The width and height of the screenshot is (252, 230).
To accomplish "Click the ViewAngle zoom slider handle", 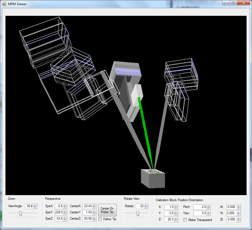I will pos(20,213).
